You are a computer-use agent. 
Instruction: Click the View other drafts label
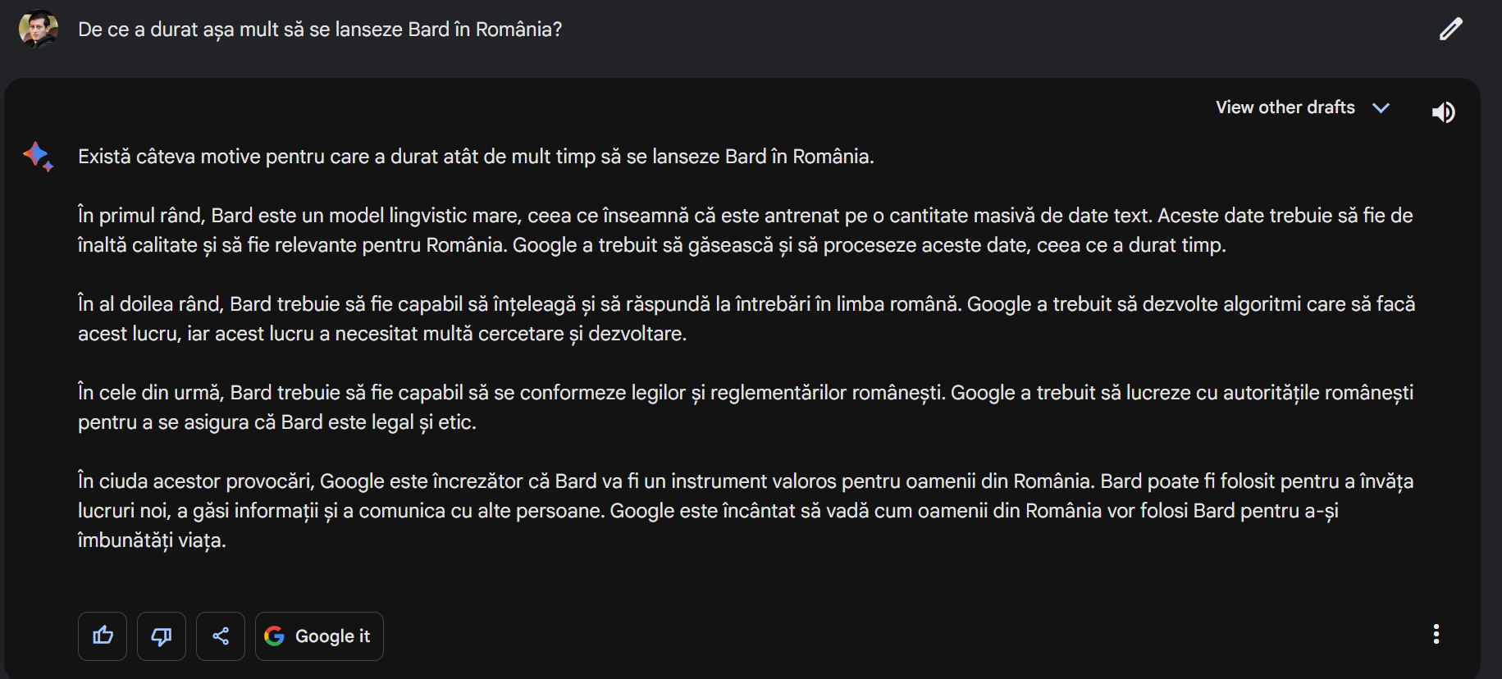1285,107
